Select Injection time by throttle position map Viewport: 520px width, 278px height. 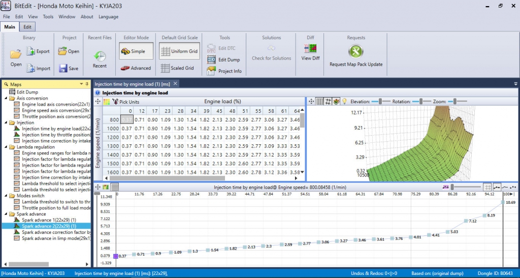click(52, 135)
